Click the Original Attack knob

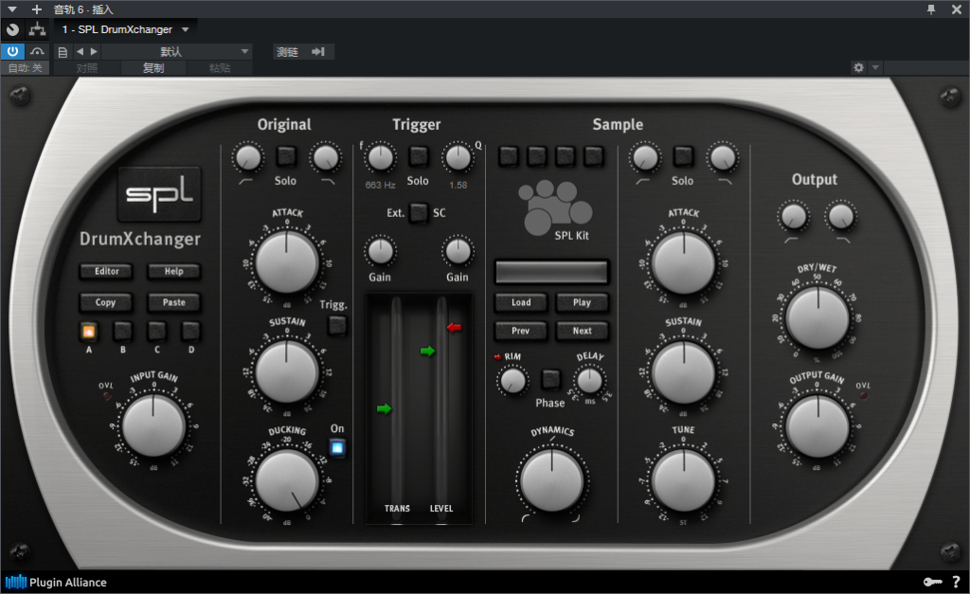[287, 262]
